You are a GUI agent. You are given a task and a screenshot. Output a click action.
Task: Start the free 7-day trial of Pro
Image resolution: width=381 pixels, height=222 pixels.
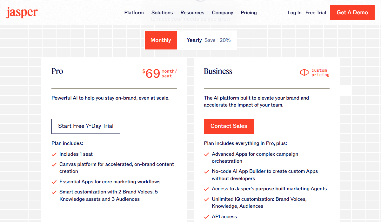[x=86, y=126]
